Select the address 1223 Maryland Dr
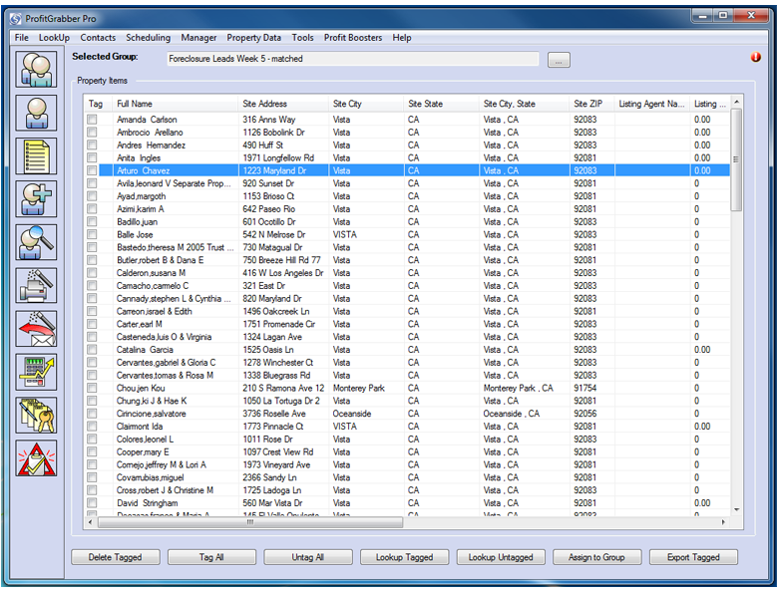Screen dimensions: 778x592 coord(274,170)
